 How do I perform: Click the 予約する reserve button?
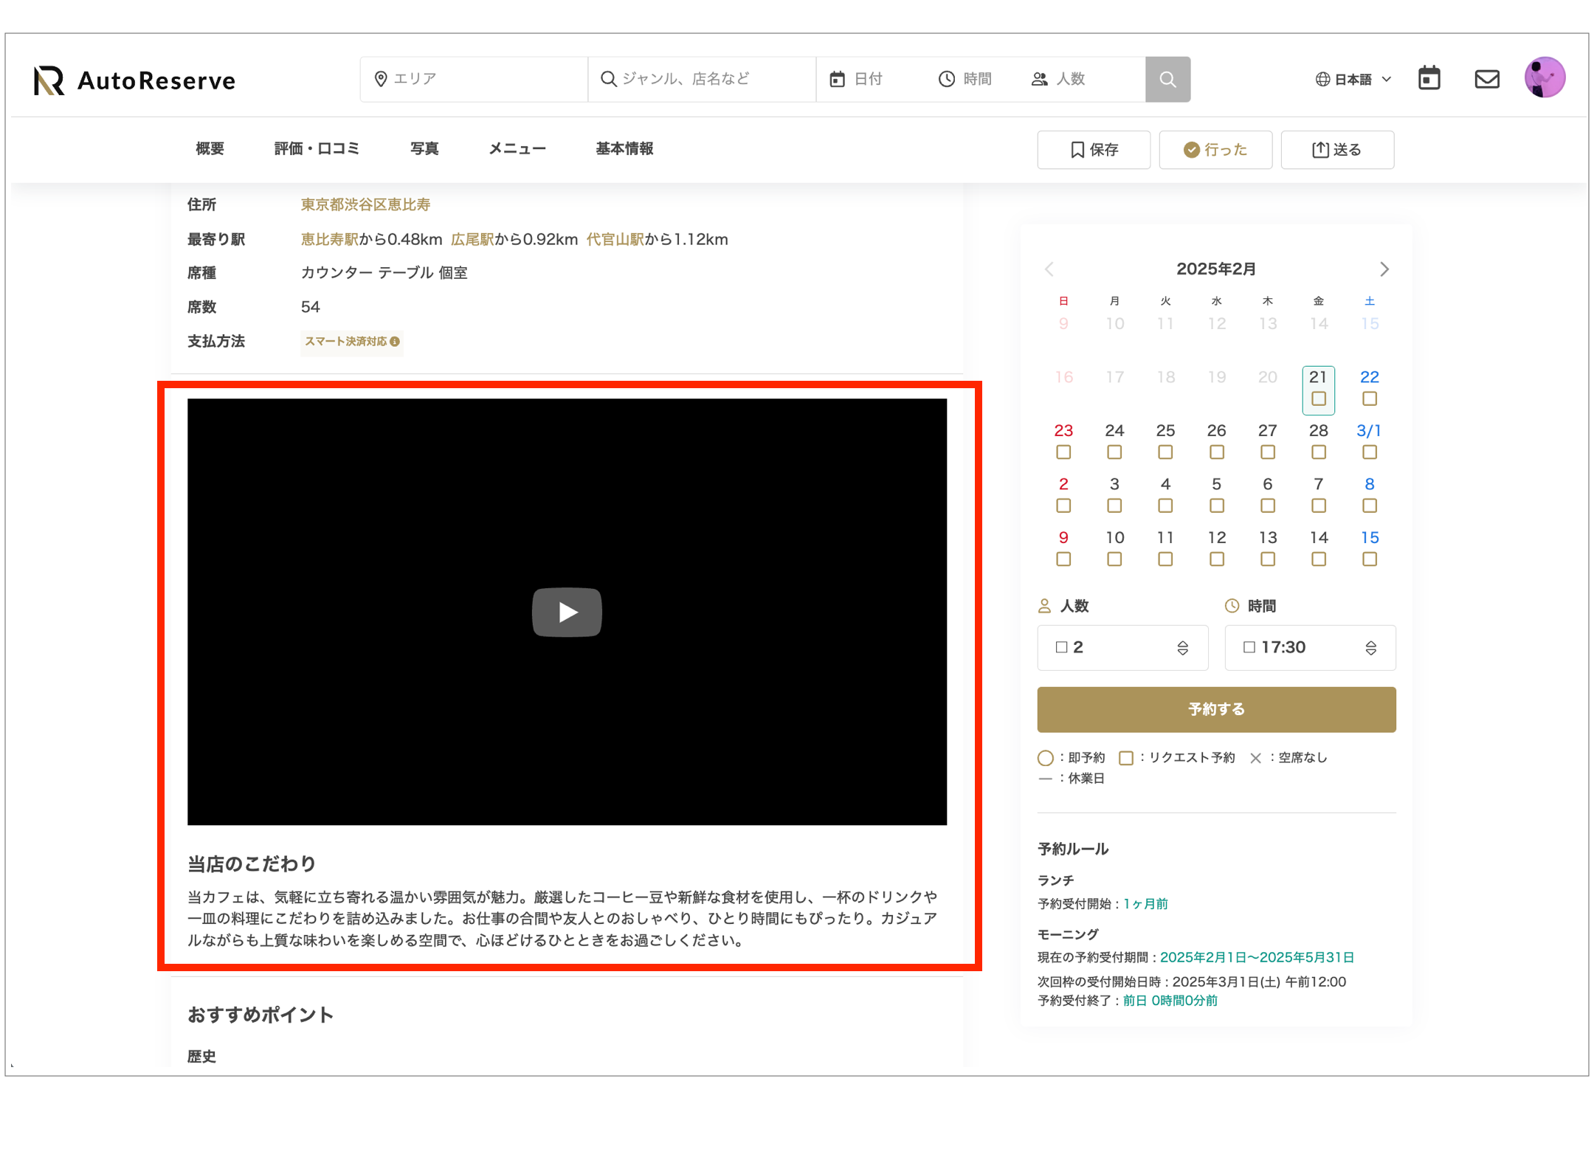[x=1215, y=709]
